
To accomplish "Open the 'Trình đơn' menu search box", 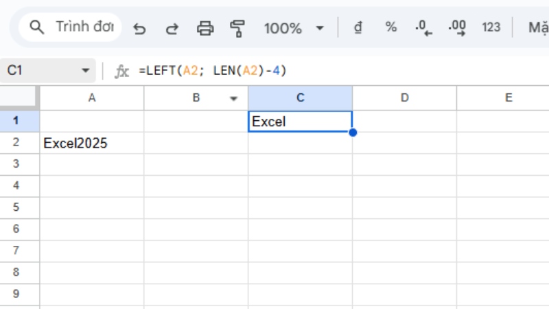I will pos(70,27).
